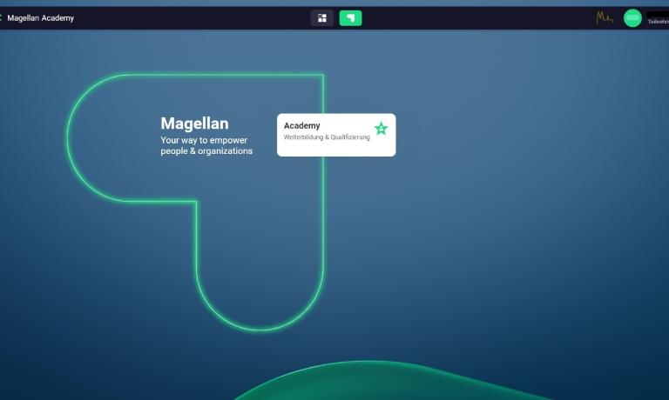Click the 'Weiterbildung & Qualifizierung' subtitle
The image size is (669, 400).
point(327,137)
